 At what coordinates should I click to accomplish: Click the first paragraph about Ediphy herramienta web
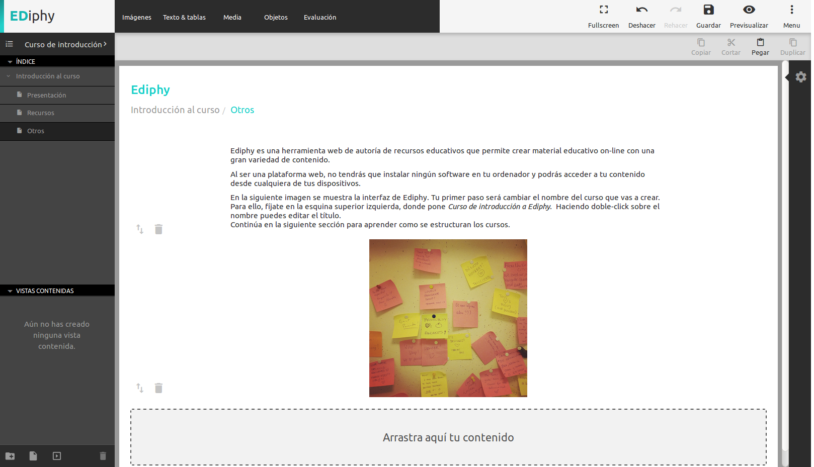(x=442, y=155)
